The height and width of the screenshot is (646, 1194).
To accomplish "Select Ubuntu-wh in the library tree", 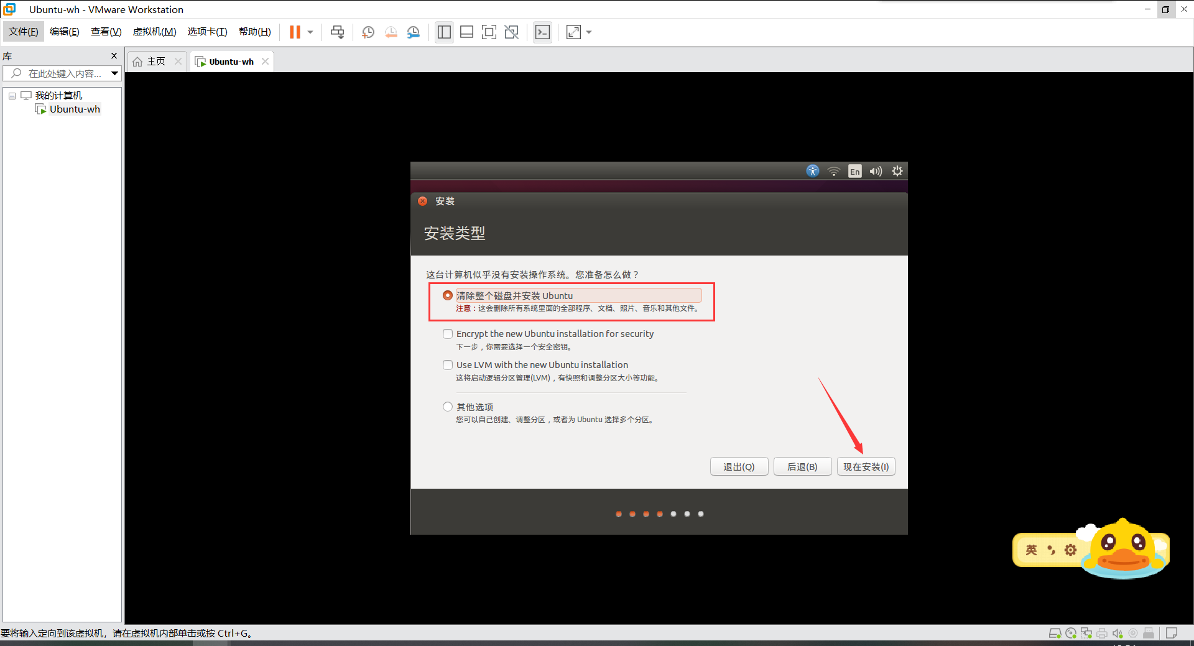I will pyautogui.click(x=75, y=109).
